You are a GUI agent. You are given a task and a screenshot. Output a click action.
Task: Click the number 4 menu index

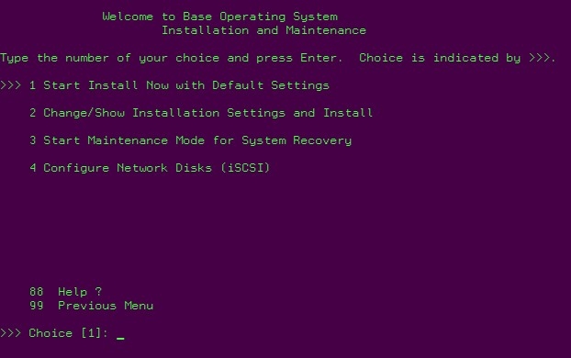[33, 168]
